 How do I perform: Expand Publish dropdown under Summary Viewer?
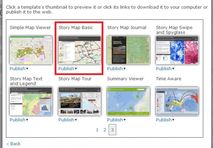click(116, 120)
